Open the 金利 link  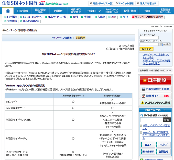[75, 17]
